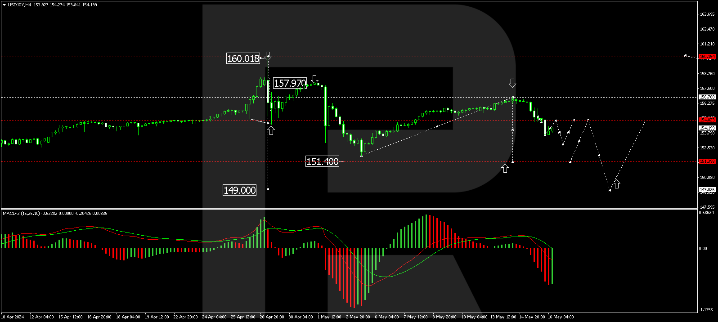Click the red 154.823 price level tag
Screen dimensions: 718x322
pos(707,120)
